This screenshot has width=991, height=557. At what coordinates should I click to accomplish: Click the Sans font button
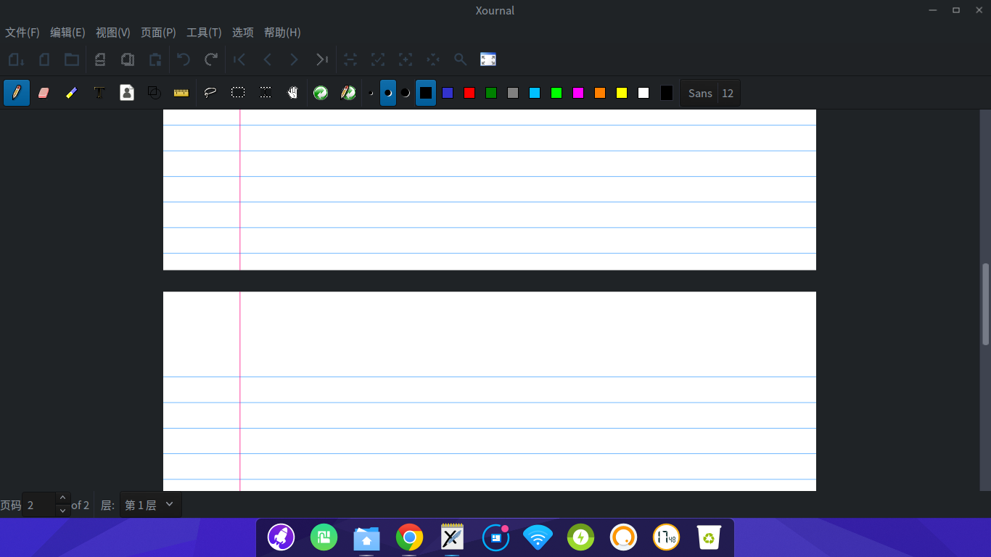tap(700, 93)
